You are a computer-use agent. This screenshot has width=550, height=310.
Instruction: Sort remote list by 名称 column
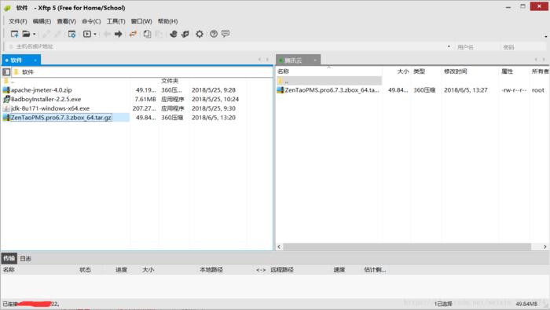tap(283, 71)
